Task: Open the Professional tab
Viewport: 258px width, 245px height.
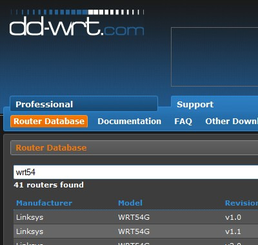Action: 84,104
